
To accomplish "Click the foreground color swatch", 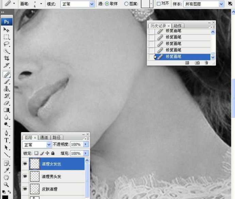I will [5, 197].
